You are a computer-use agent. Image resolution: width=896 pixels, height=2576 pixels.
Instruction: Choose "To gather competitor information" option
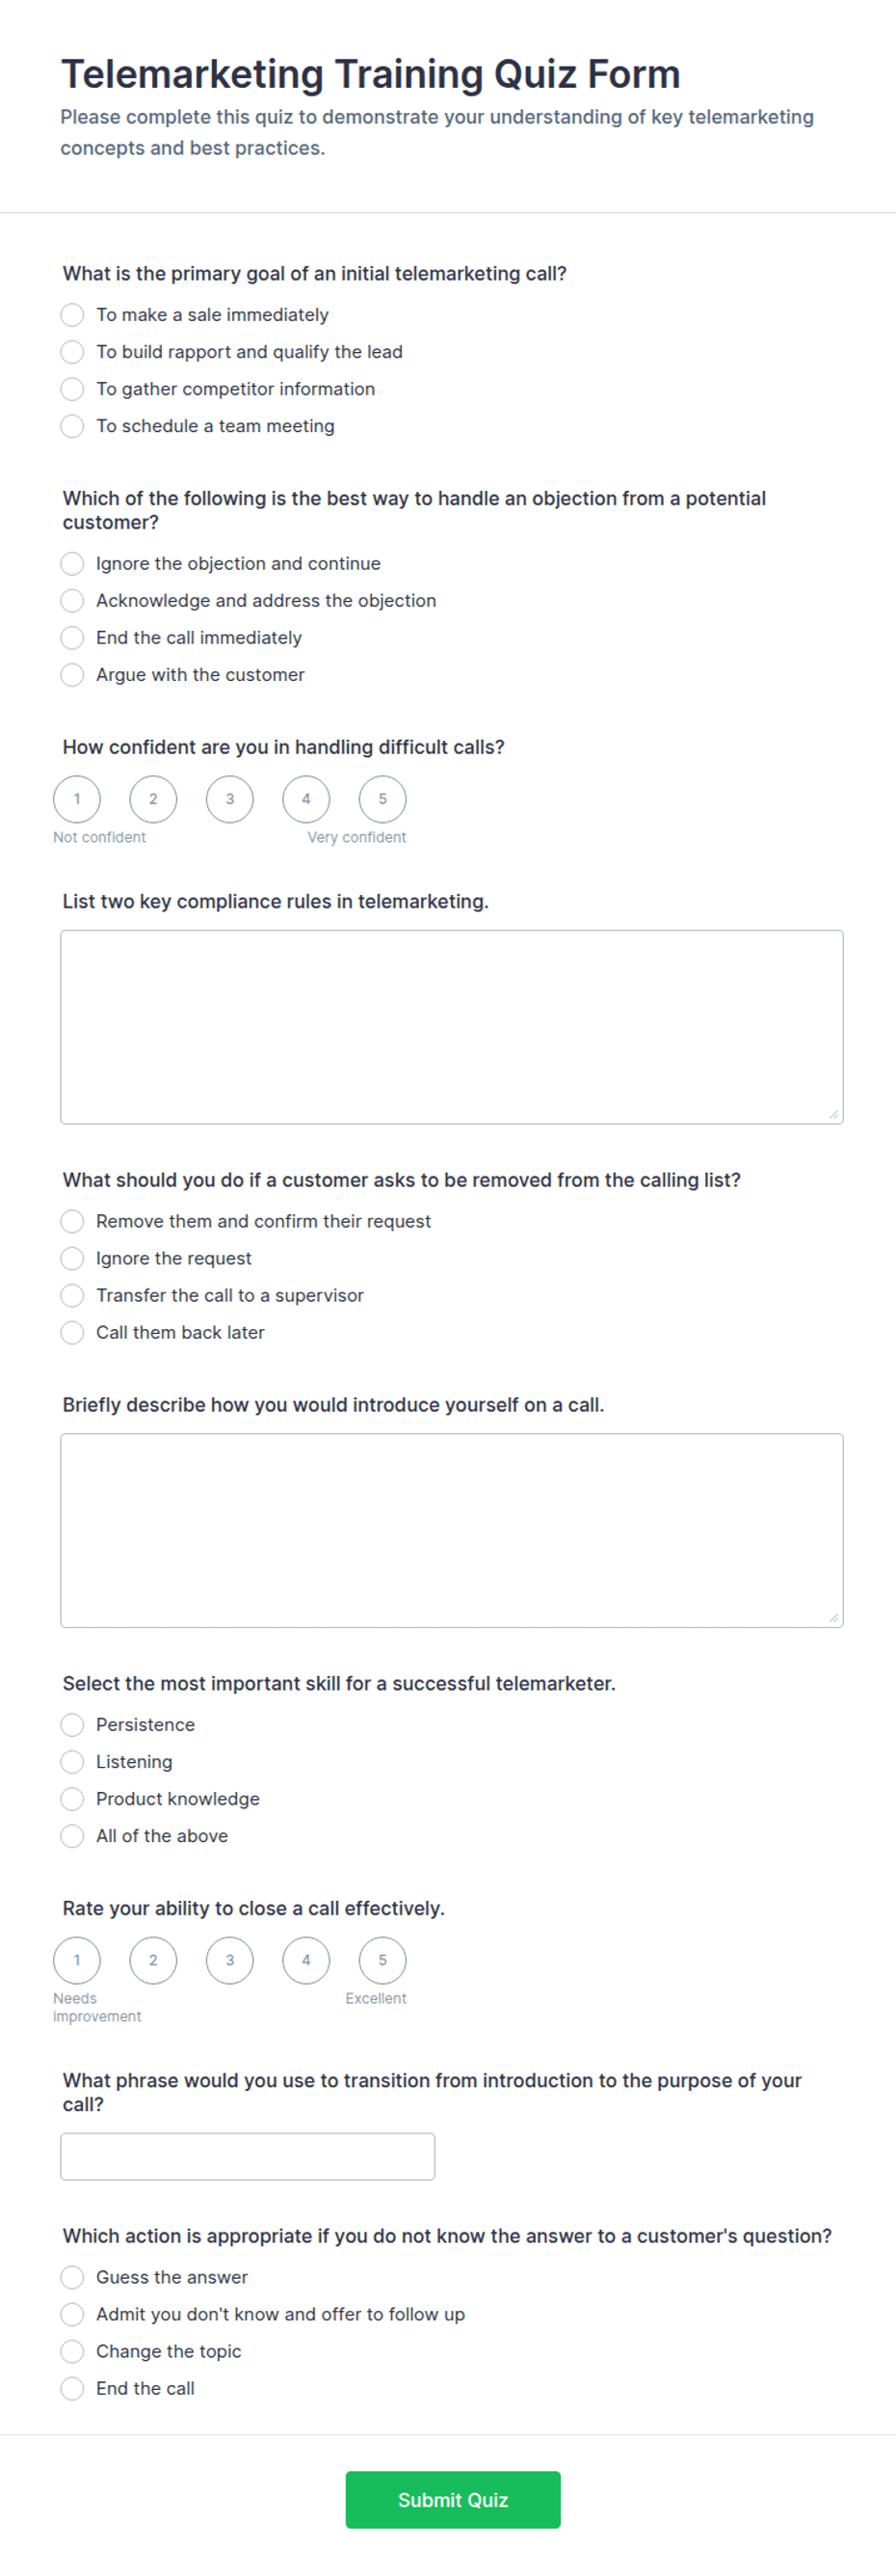(x=72, y=389)
